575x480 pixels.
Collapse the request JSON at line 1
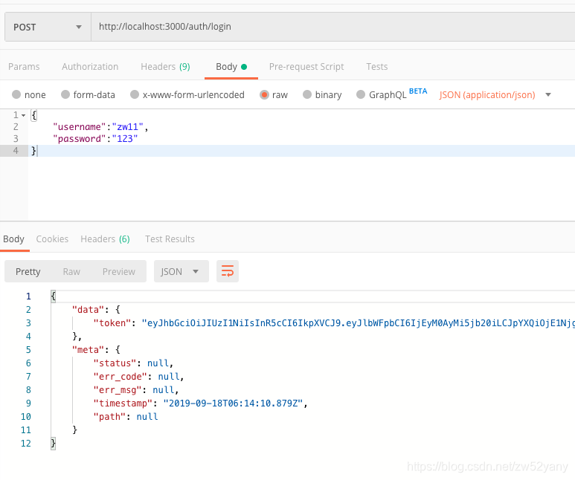point(24,115)
